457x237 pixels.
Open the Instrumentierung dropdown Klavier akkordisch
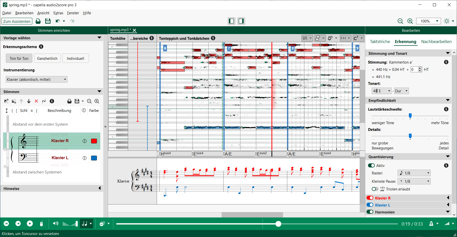pos(36,79)
